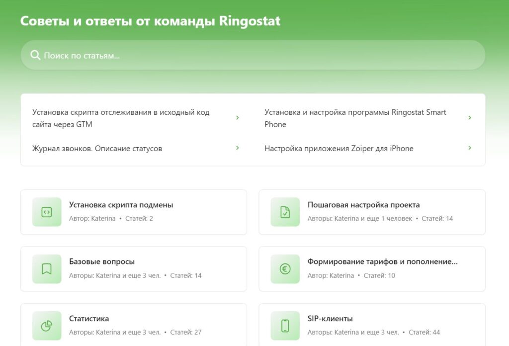
Task: Click the magnifier search icon
Action: pos(35,55)
